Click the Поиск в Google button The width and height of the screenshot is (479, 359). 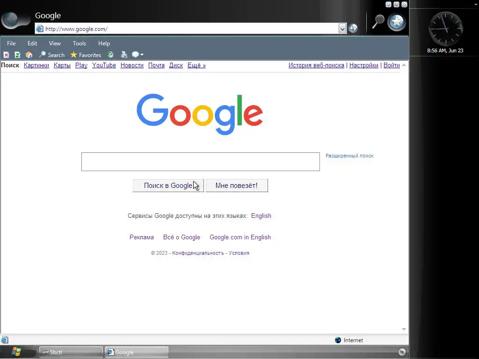coord(168,186)
